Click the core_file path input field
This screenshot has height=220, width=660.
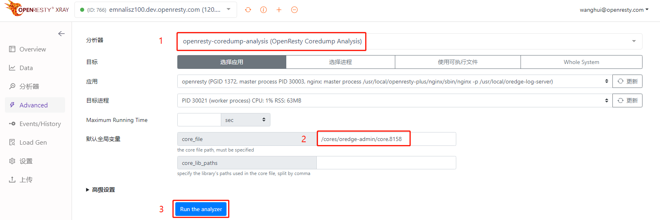386,139
